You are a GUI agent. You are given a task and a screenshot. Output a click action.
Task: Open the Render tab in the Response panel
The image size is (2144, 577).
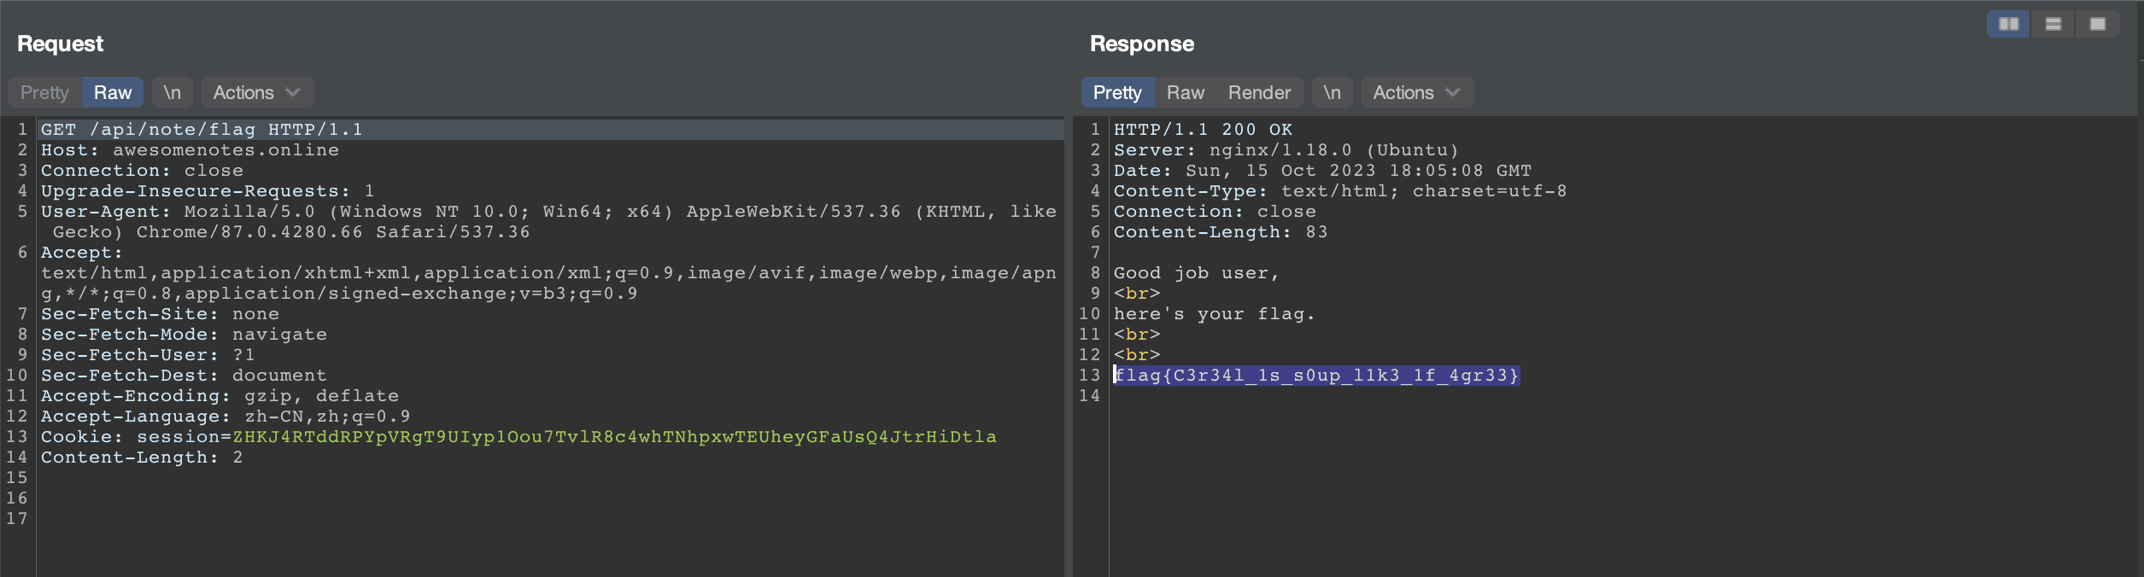[x=1259, y=92]
